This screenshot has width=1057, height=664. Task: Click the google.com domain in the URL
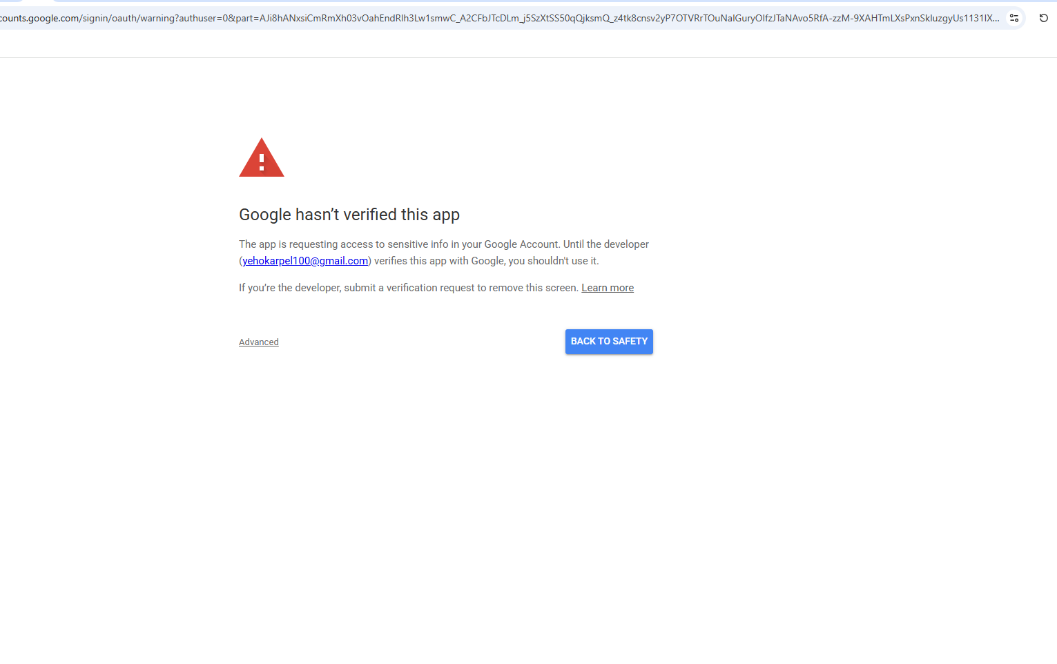point(53,18)
